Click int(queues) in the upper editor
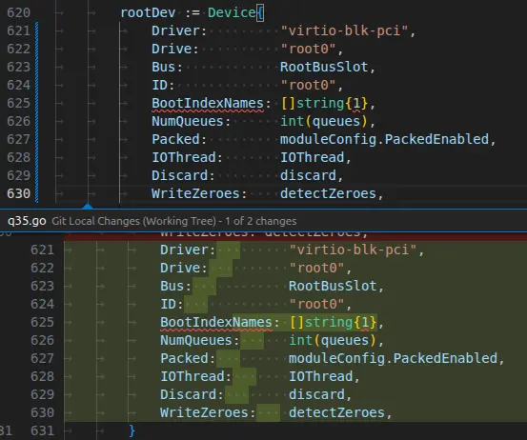 (x=324, y=121)
